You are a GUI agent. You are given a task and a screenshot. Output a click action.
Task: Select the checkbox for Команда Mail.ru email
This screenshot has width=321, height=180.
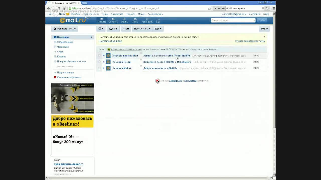click(x=99, y=68)
